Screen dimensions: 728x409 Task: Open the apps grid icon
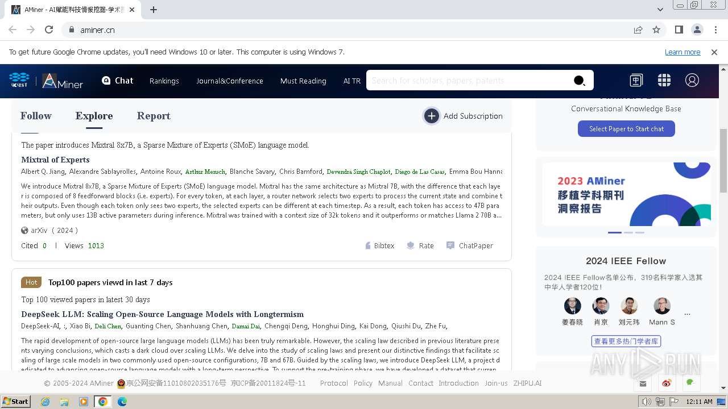click(x=664, y=81)
